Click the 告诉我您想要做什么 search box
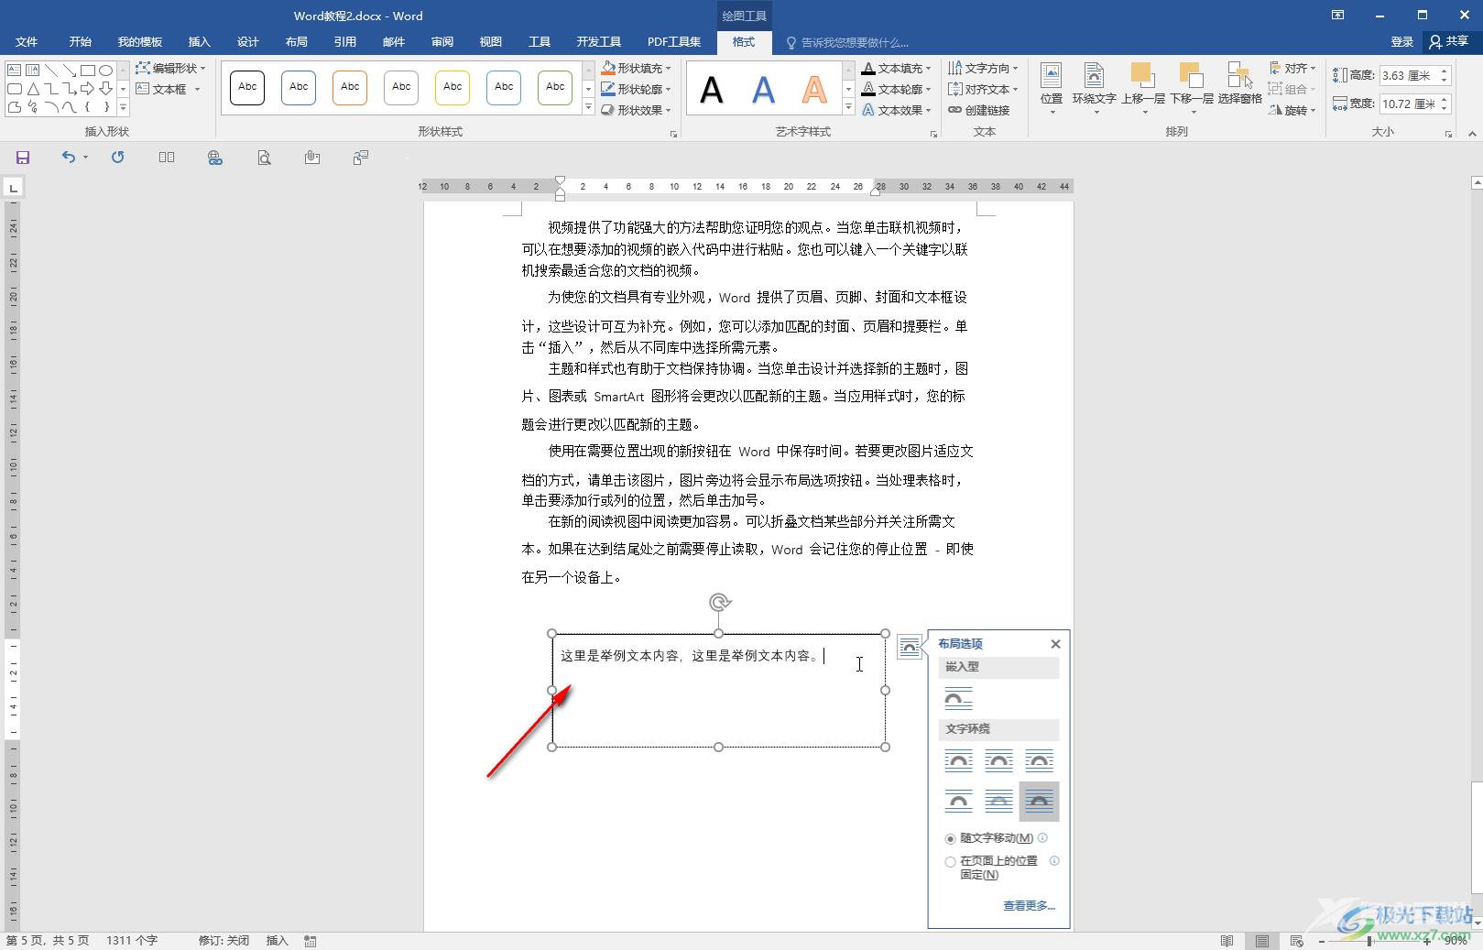The image size is (1483, 950). point(847,42)
